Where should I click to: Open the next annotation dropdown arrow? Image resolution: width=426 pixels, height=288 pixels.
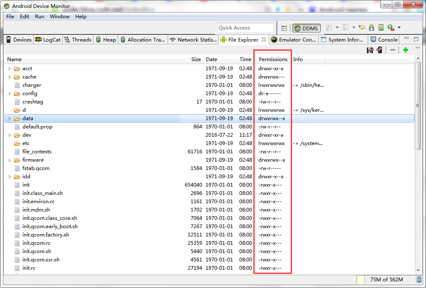337,27
